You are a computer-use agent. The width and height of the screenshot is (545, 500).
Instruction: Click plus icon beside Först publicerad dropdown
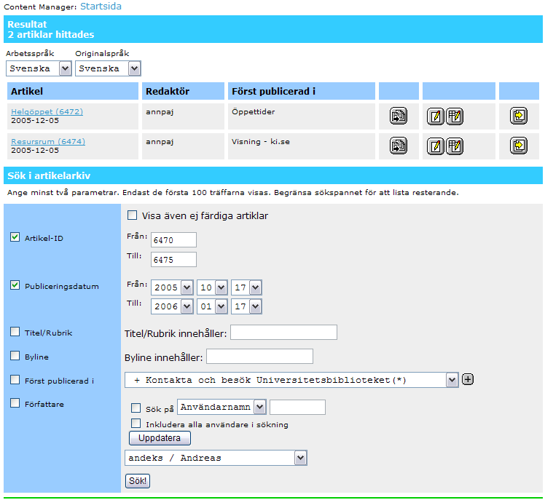(468, 379)
